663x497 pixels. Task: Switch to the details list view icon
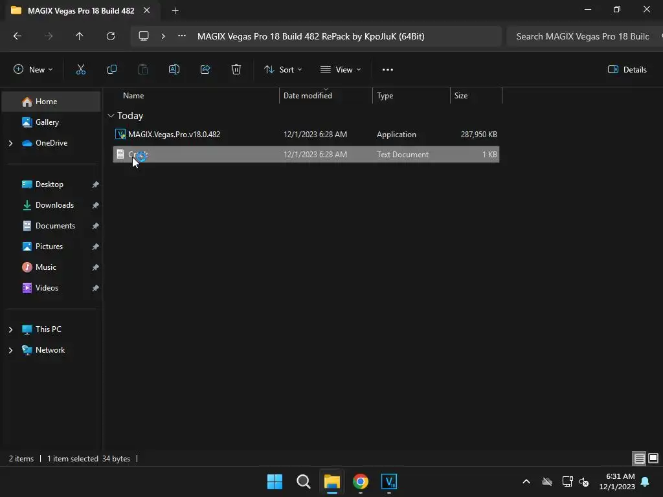(x=639, y=458)
